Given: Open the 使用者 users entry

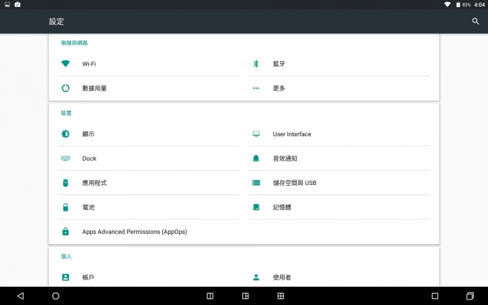Looking at the screenshot, I should coord(340,277).
